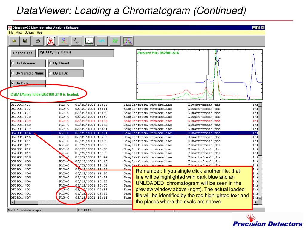Screen dimensions: 306x230
Task: Click the single chromatogram view icon
Action: tap(89, 41)
